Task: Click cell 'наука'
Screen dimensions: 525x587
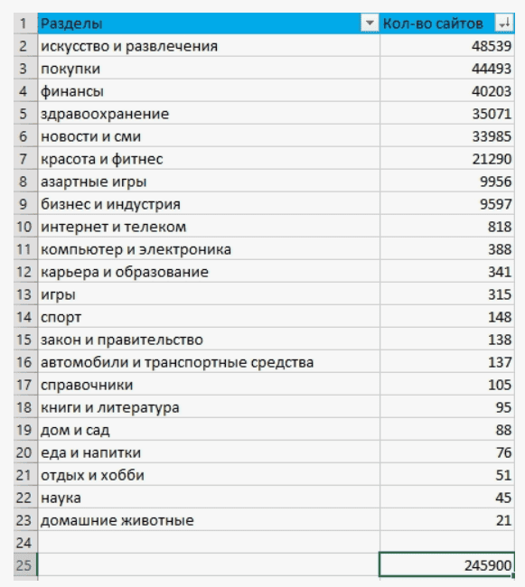Action: [209, 498]
